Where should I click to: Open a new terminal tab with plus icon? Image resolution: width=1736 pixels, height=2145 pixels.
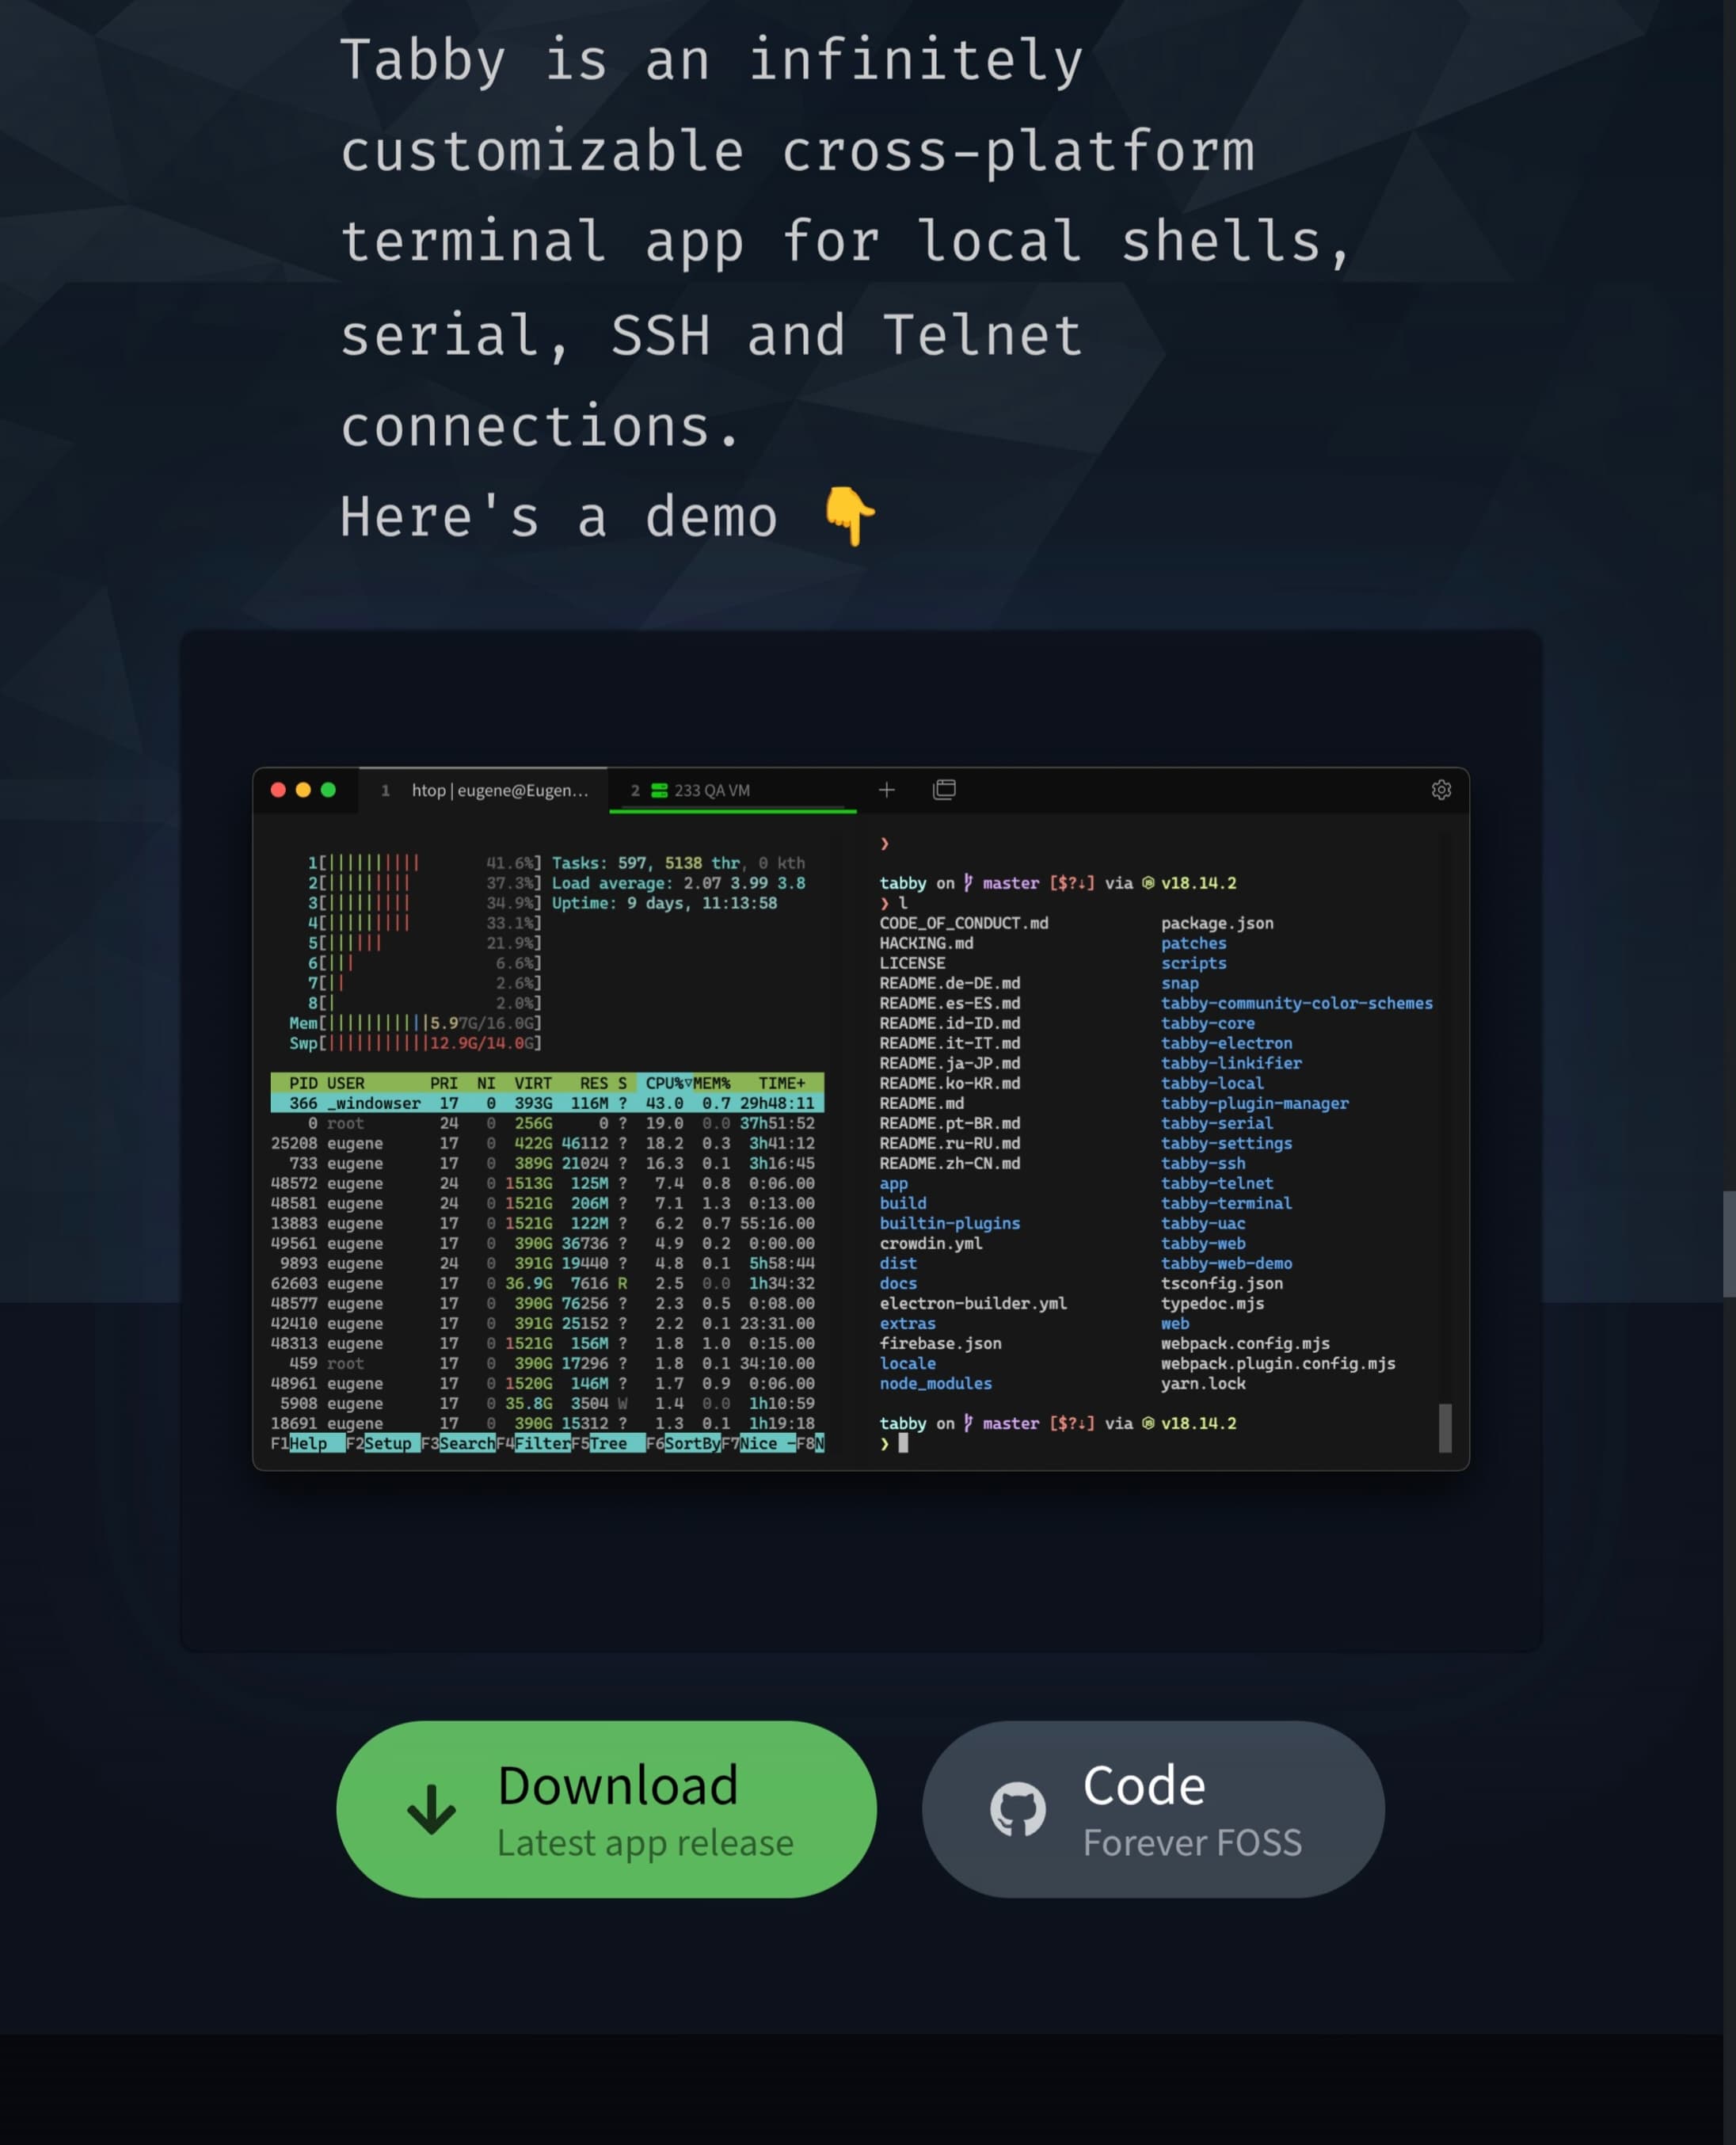coord(886,790)
